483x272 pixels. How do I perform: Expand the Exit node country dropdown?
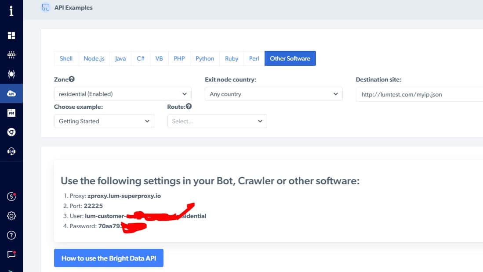(x=273, y=94)
